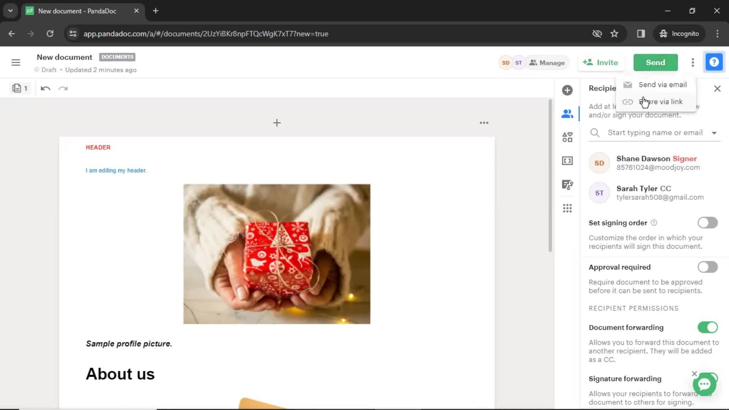The image size is (729, 410).
Task: Select the variables/fields panel icon
Action: pyautogui.click(x=567, y=160)
